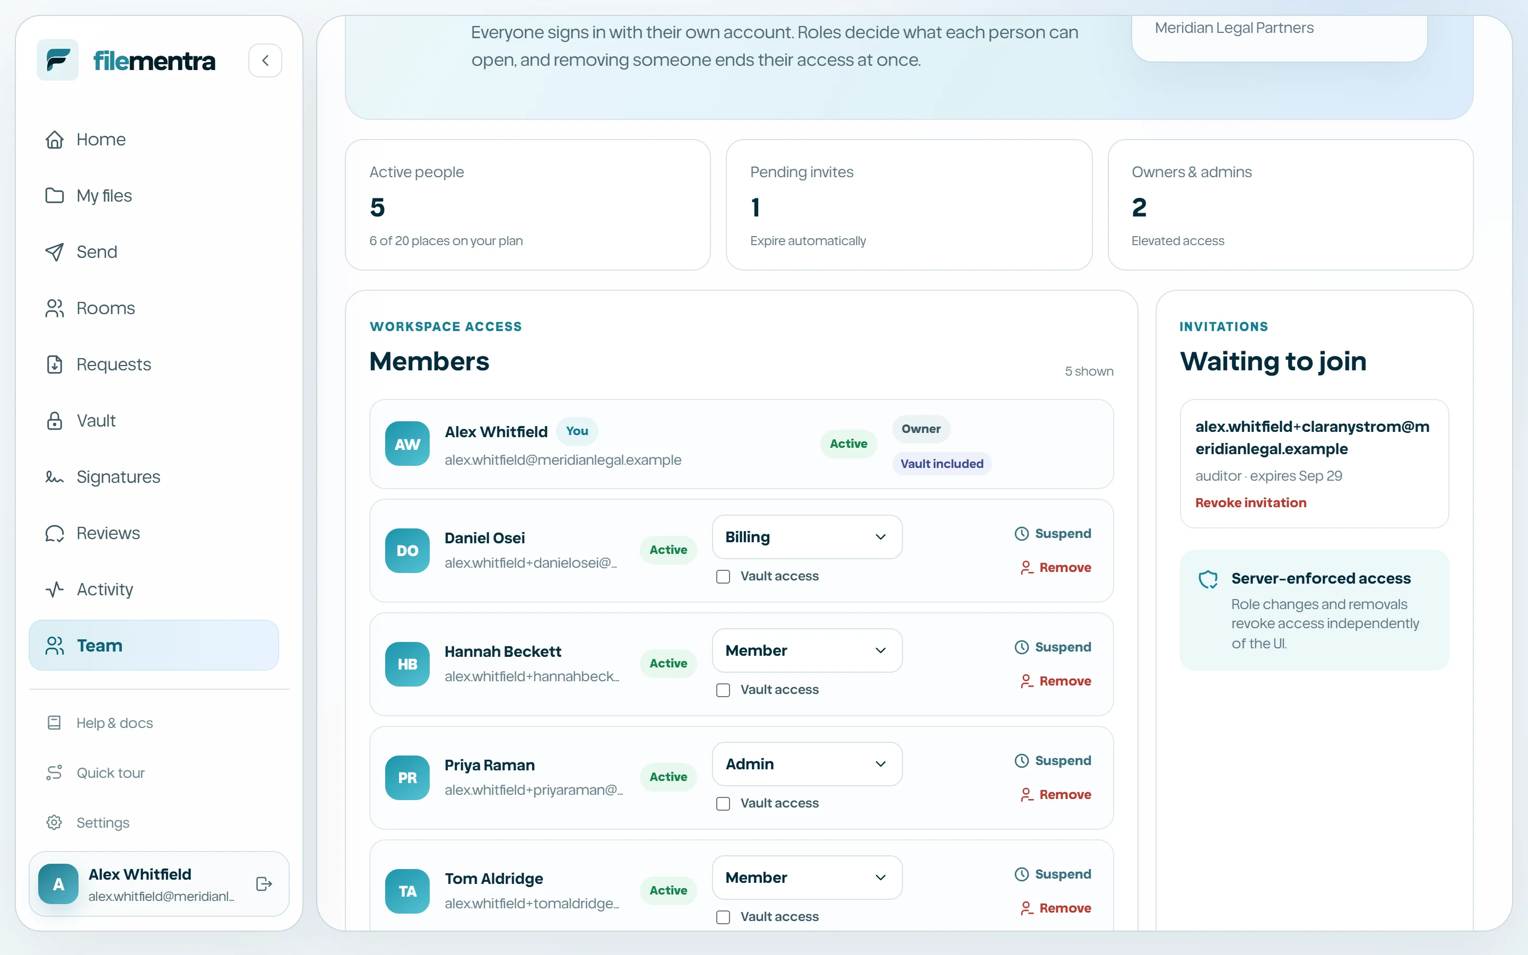Click the Rooms people icon

(x=55, y=308)
